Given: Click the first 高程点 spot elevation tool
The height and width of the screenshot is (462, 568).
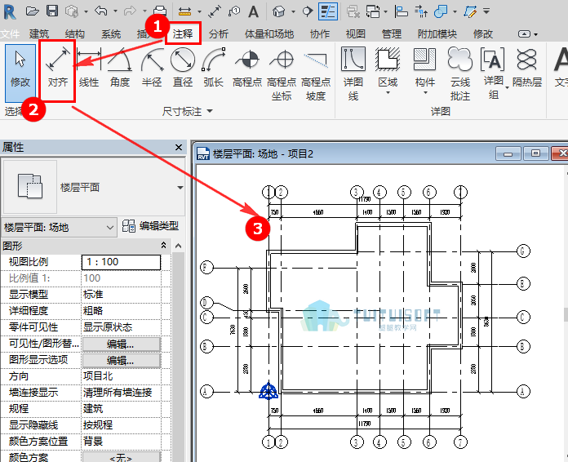Looking at the screenshot, I should pyautogui.click(x=247, y=68).
